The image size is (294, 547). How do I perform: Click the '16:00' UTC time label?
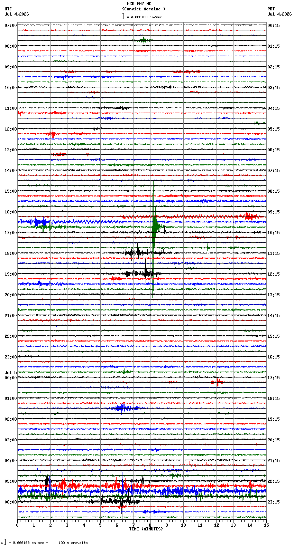tap(11, 212)
